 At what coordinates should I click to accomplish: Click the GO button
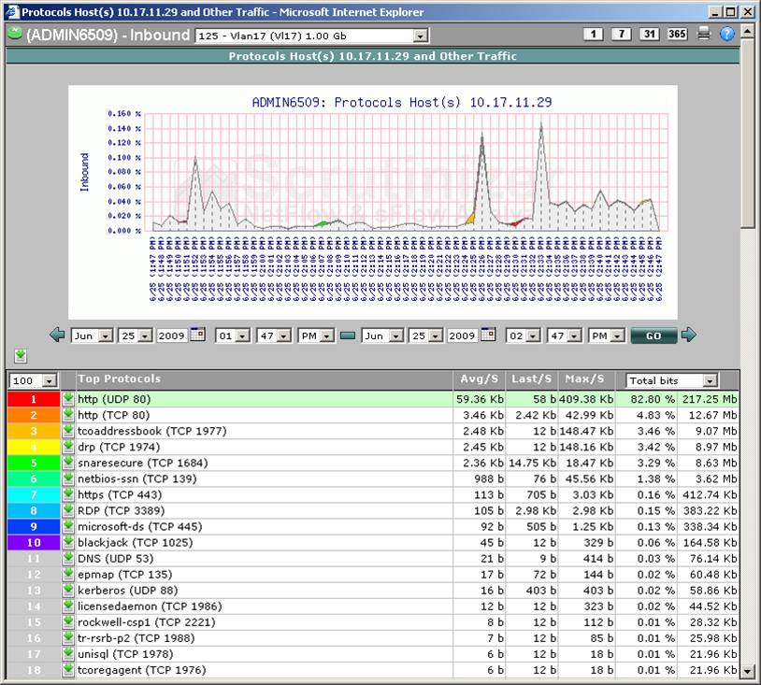[653, 335]
